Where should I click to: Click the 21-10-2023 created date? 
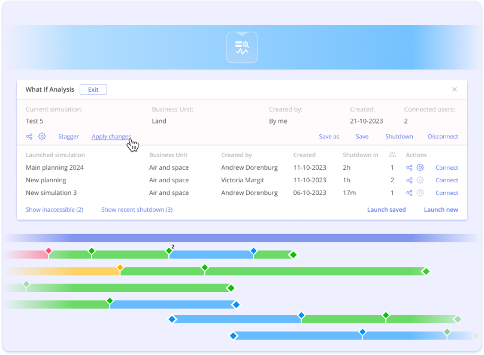(x=367, y=121)
